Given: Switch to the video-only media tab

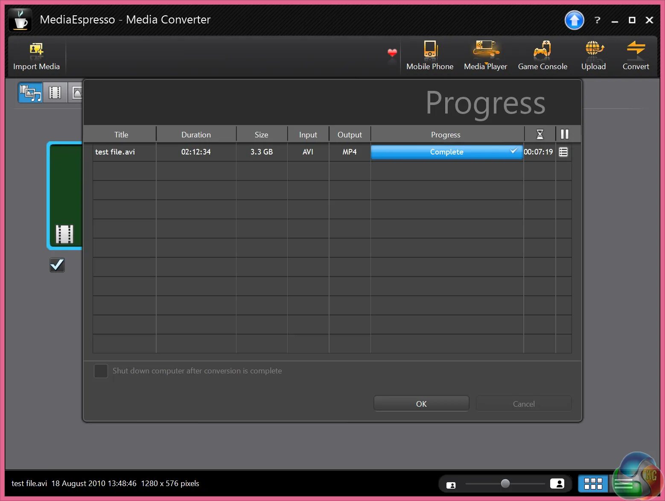Looking at the screenshot, I should (x=55, y=92).
